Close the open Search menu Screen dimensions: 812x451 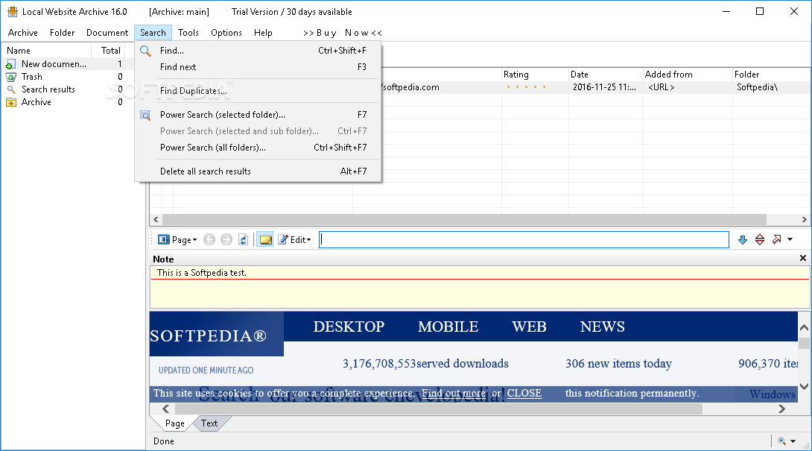(x=153, y=33)
